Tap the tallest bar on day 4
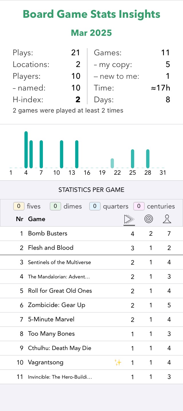Viewport: 183px width, 411px height. click(x=26, y=150)
